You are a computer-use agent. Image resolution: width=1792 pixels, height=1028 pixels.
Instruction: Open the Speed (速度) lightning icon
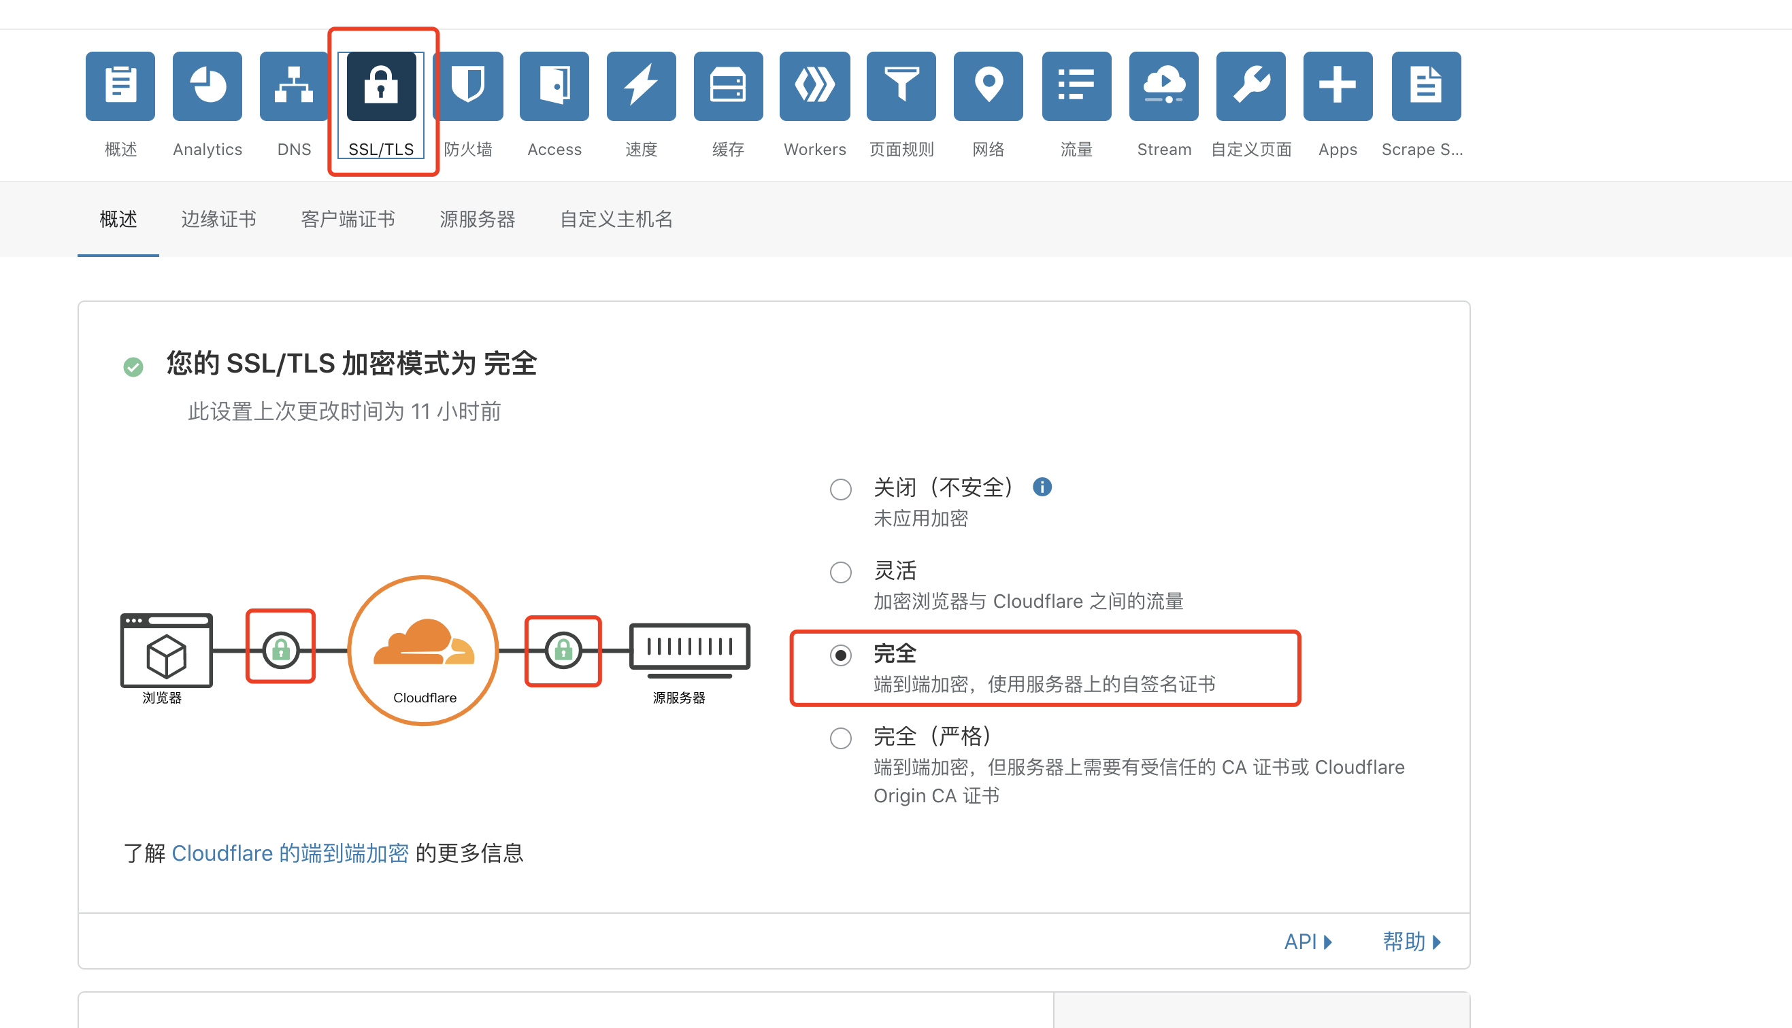[x=641, y=86]
